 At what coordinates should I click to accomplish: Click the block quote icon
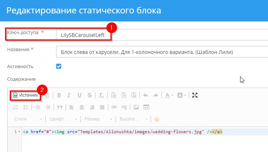tap(60, 107)
